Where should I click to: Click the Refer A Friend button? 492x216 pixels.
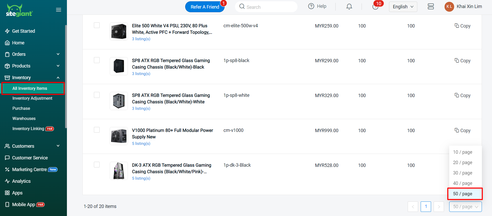(x=205, y=7)
